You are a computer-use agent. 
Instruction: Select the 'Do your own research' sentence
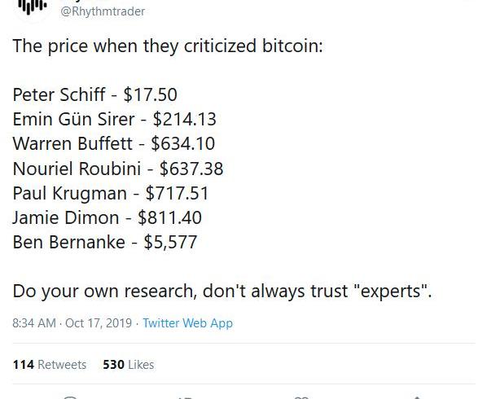(x=222, y=292)
